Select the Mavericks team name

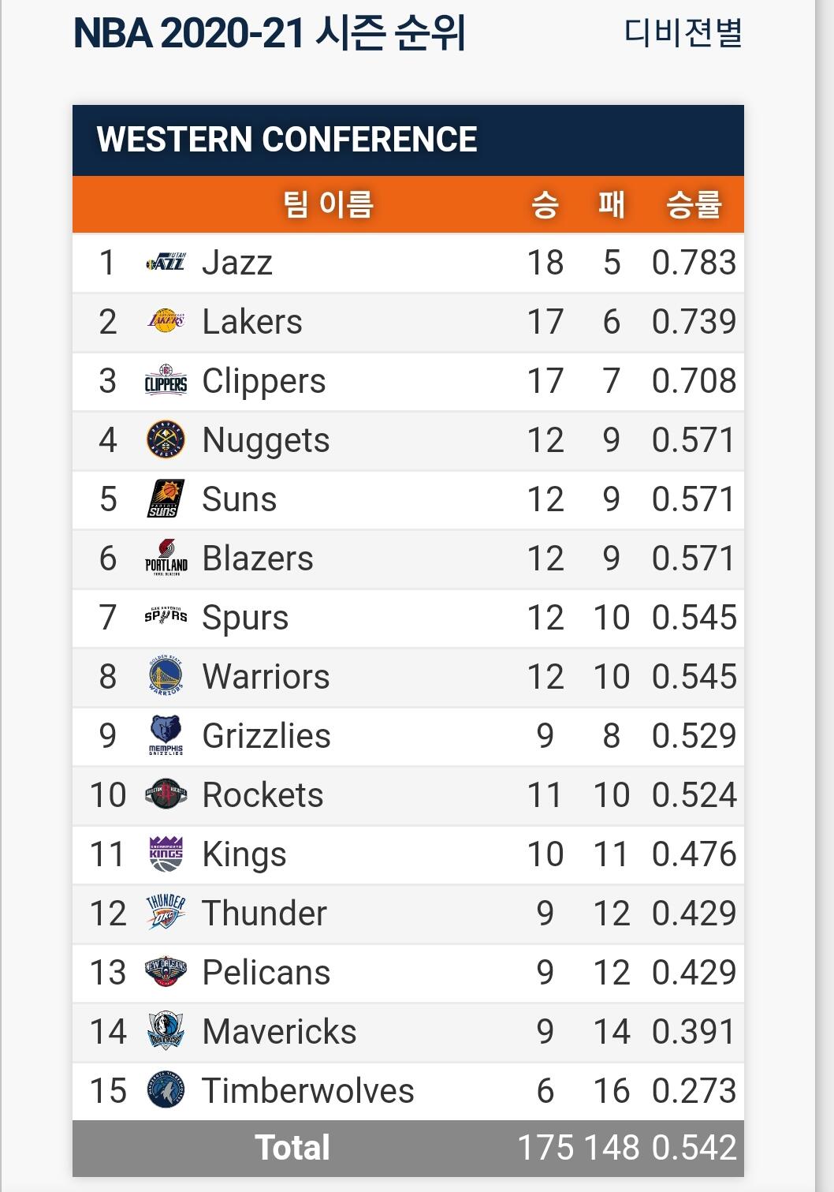tap(279, 1032)
